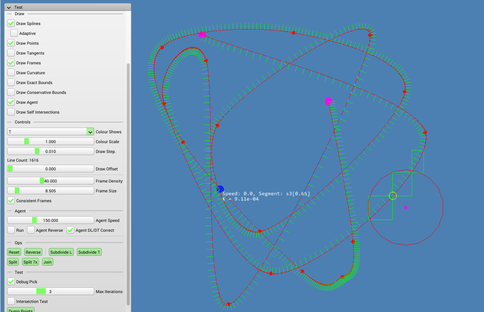484x312 pixels.
Task: Disable the Draw Splines checkbox
Action: click(11, 23)
